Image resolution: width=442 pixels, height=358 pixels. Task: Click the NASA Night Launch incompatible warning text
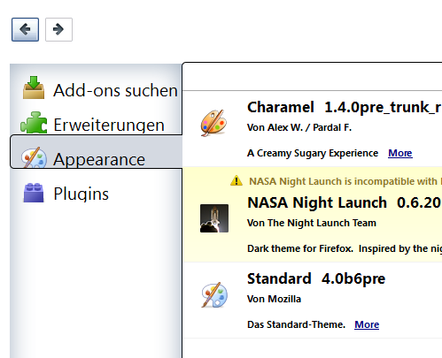tap(345, 181)
